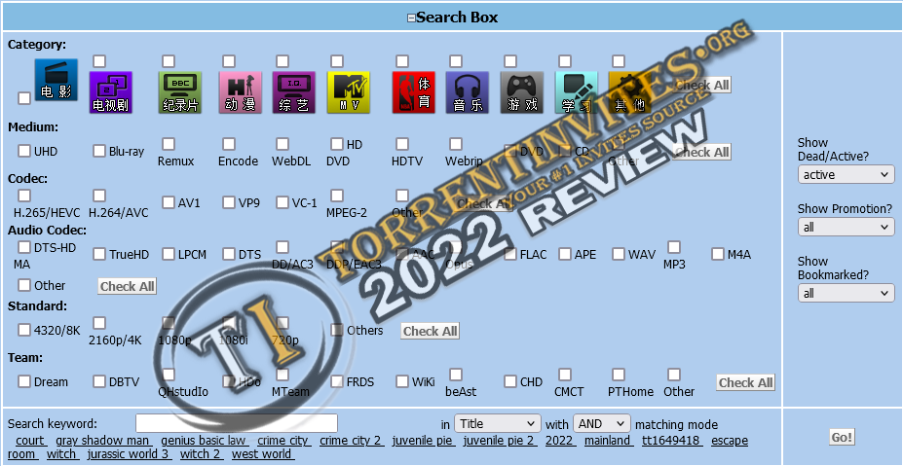Check the 4320/8K standard checkbox
Image resolution: width=903 pixels, height=466 pixels.
[x=24, y=330]
